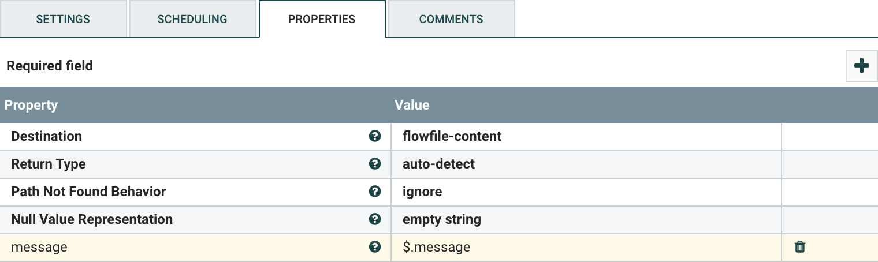Go to the Comments tab
Viewport: 878px width, 262px height.
tap(451, 19)
